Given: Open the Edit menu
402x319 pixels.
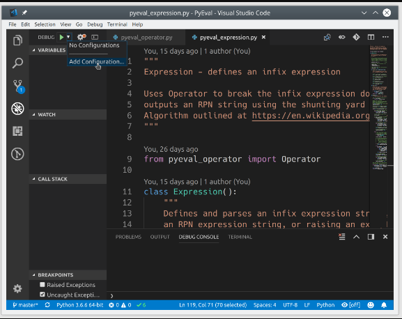Looking at the screenshot, I should pos(25,24).
